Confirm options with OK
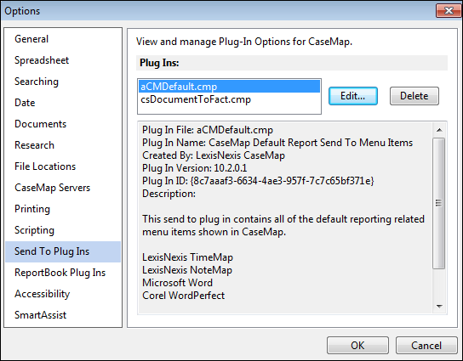The image size is (463, 361). 357,346
